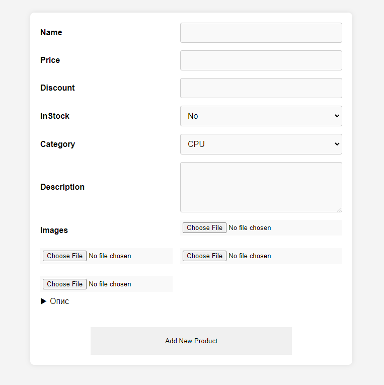
Task: Click the Category dropdown chevron arrow
Action: point(337,144)
